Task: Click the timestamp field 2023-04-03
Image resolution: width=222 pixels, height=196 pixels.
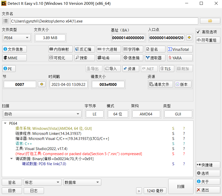Action: point(68,84)
